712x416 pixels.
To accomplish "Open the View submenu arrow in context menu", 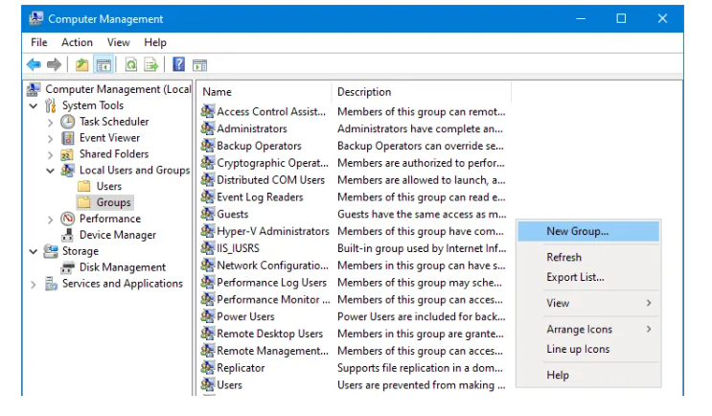I will point(649,303).
